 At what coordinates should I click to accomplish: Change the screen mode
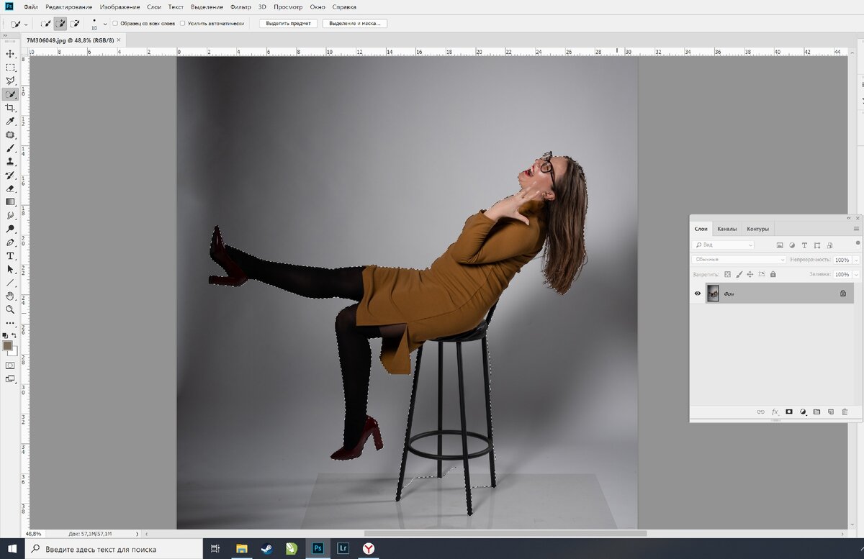(x=10, y=378)
